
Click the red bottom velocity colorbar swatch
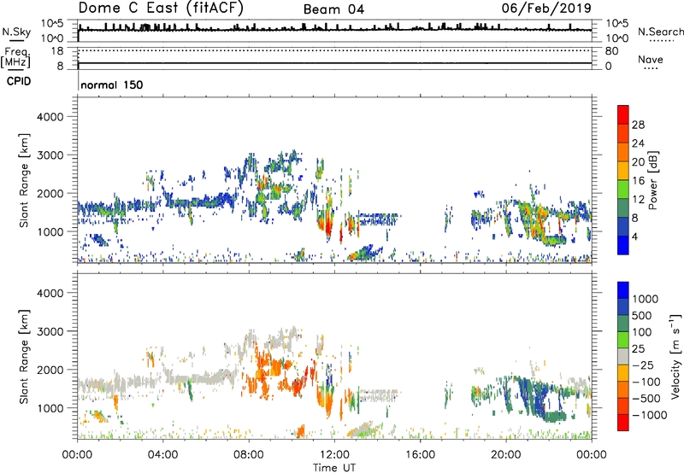click(623, 423)
